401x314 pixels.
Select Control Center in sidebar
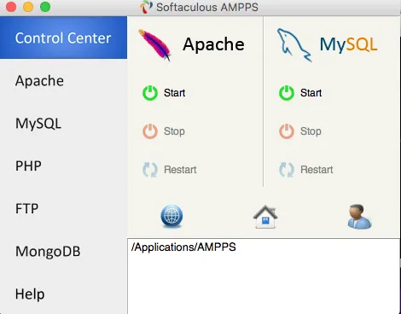click(63, 38)
